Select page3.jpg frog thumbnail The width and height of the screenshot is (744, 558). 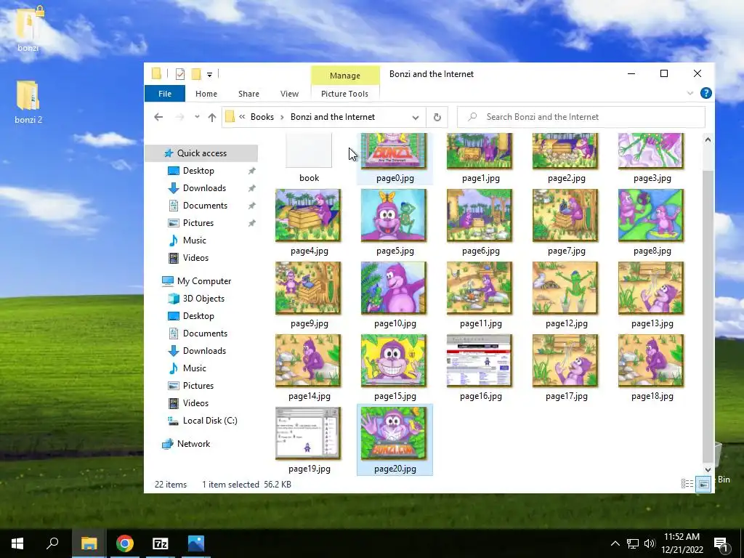[651, 152]
